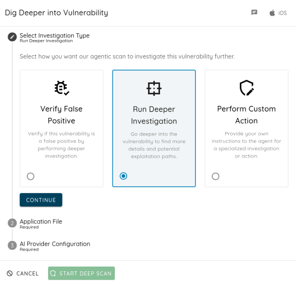Click 'Go deeper into the vulnerability' description
This screenshot has height=285, width=296.
(154, 145)
